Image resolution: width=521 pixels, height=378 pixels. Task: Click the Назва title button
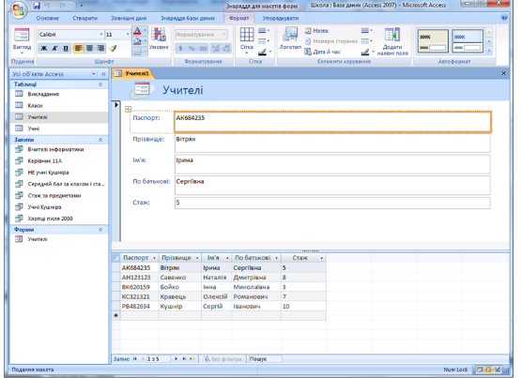(316, 31)
